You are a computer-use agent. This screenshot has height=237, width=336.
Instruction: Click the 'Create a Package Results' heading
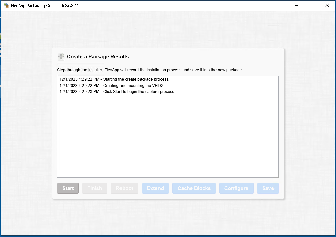point(98,57)
